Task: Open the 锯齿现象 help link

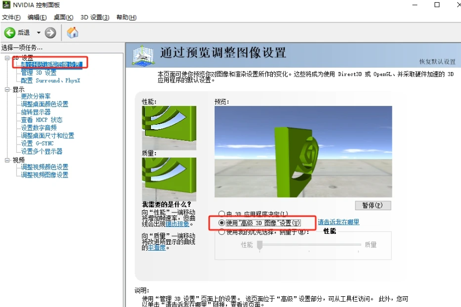Action: point(177,224)
